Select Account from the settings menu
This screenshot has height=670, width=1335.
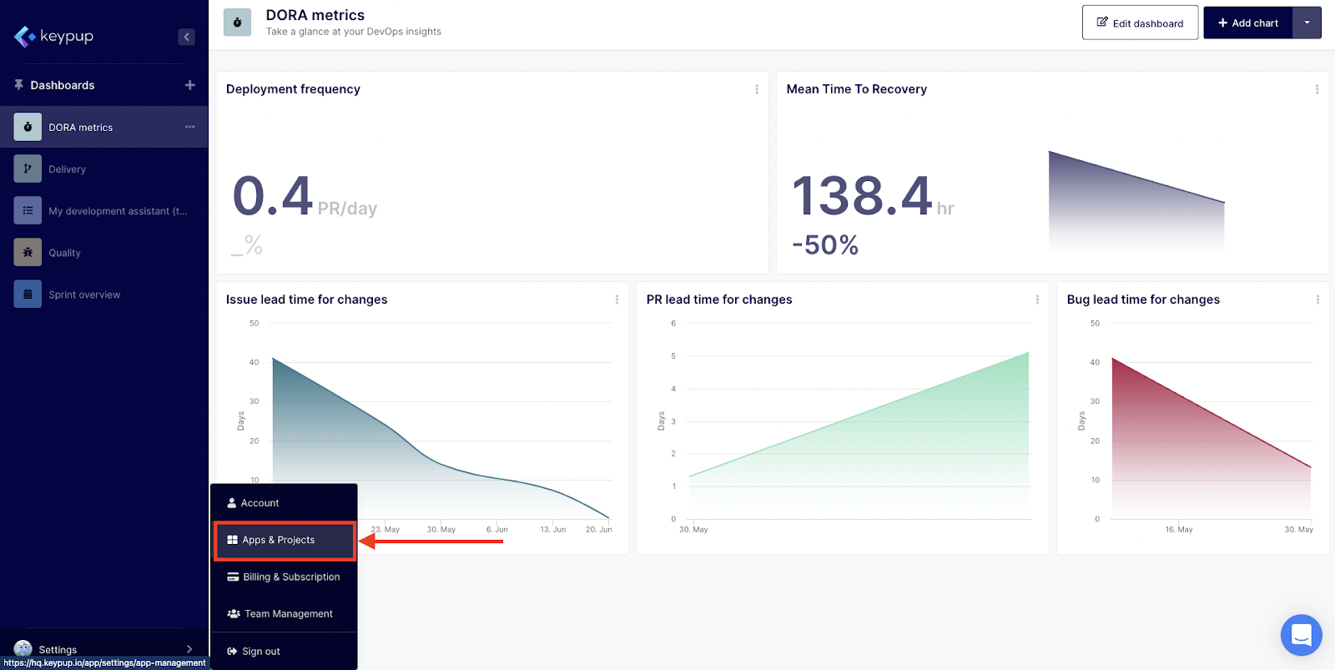(259, 503)
